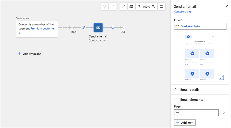Click the Page input field
This screenshot has width=231, height=128.
(x=196, y=113)
